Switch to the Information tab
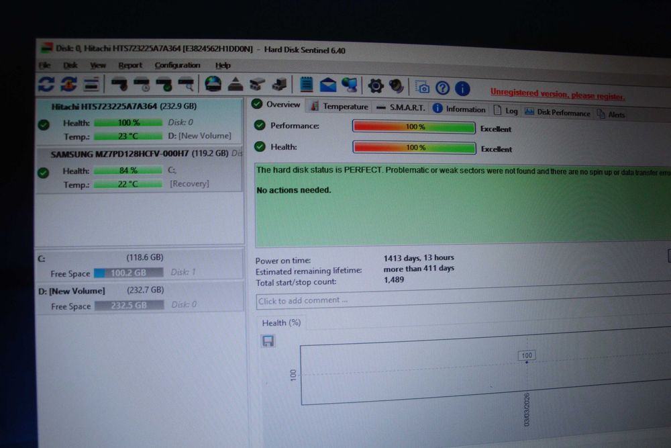The height and width of the screenshot is (448, 671). pos(459,109)
